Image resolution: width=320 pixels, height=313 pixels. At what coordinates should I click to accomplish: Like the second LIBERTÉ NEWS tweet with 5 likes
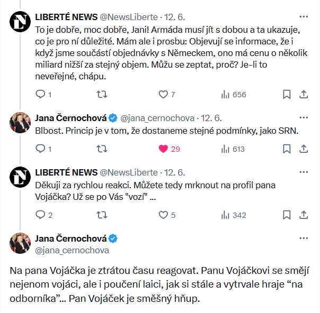pyautogui.click(x=164, y=215)
